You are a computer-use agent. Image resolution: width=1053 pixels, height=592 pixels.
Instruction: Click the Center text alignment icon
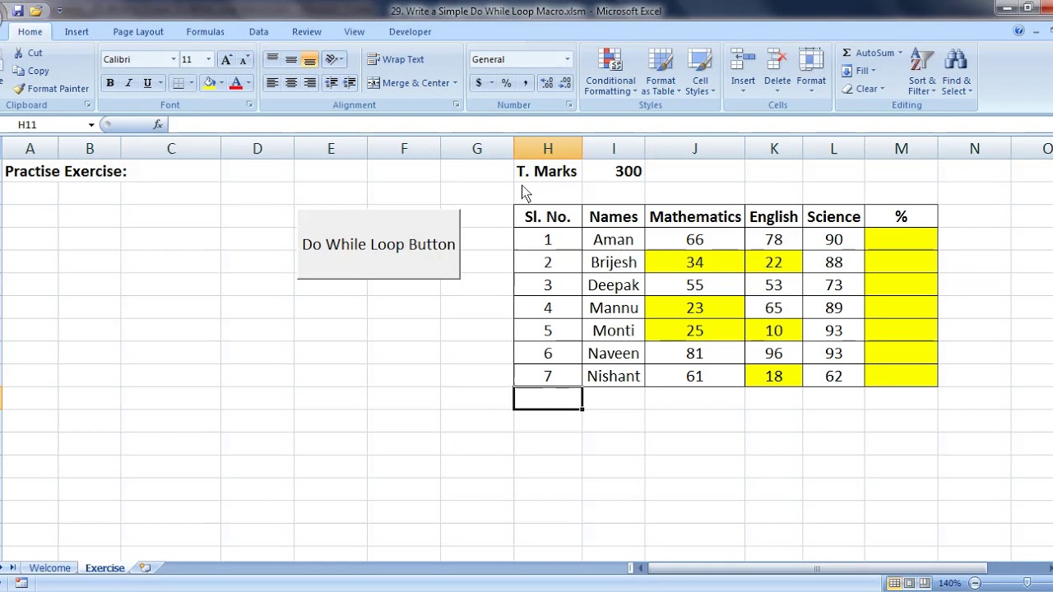[291, 83]
